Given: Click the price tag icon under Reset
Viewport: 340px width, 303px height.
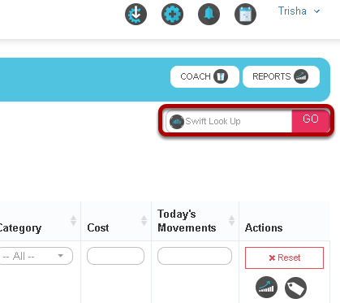Looking at the screenshot, I should tap(295, 288).
